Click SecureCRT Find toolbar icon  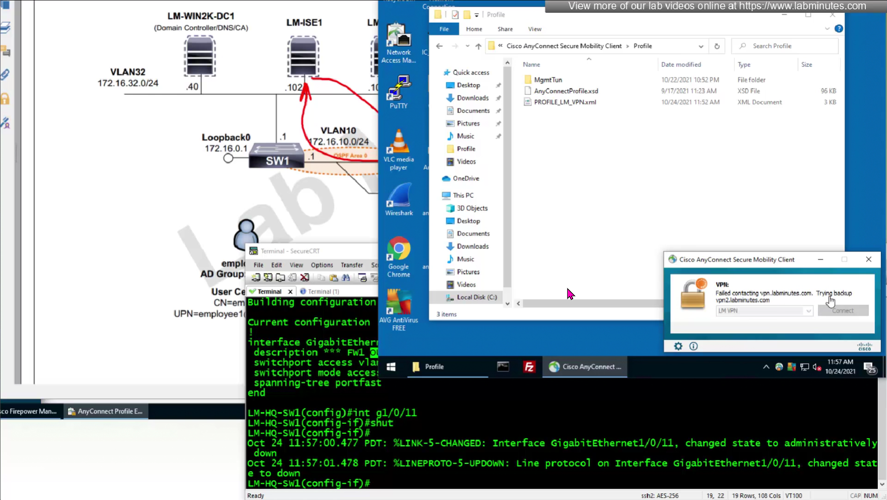click(x=346, y=278)
